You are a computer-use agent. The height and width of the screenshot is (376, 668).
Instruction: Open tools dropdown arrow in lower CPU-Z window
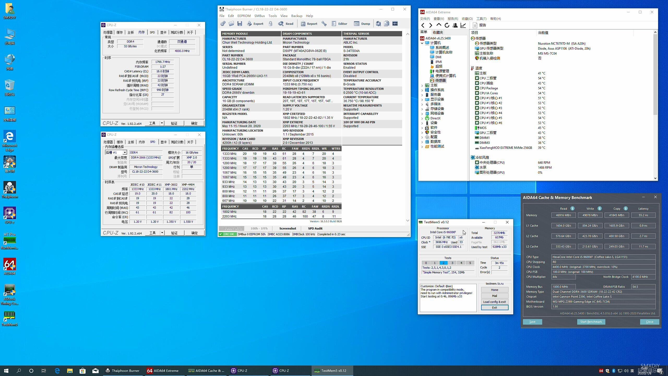[162, 233]
